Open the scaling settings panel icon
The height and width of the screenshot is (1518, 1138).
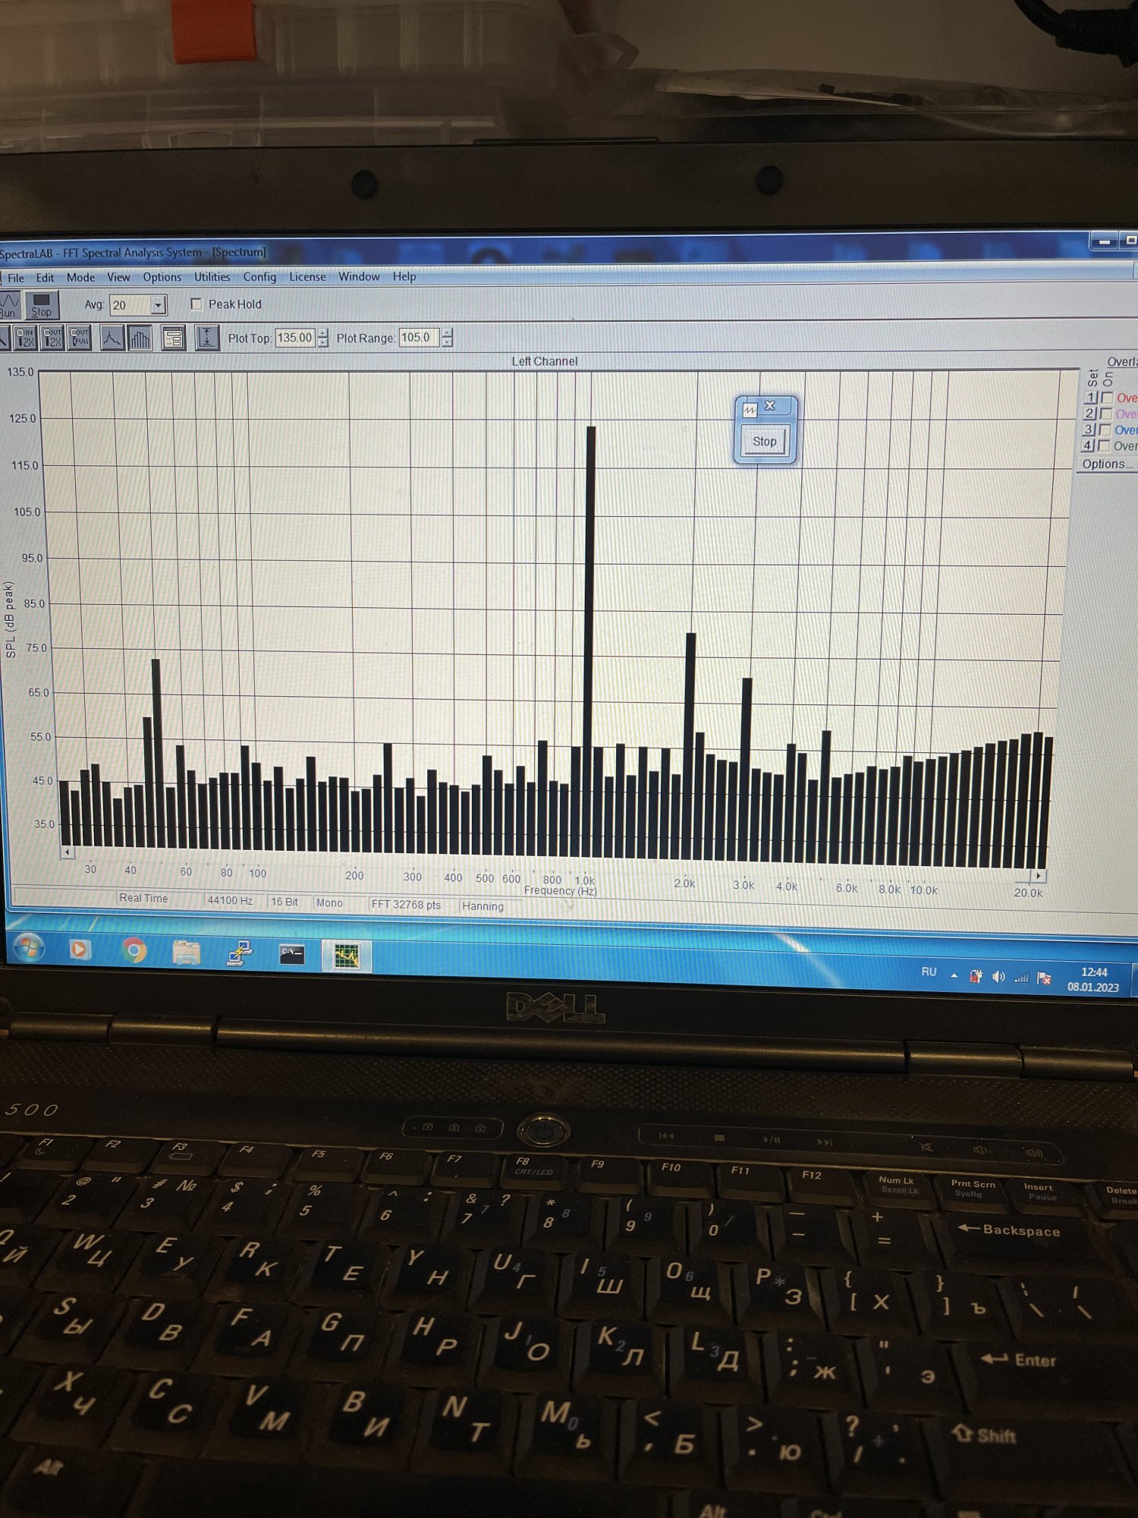(174, 338)
